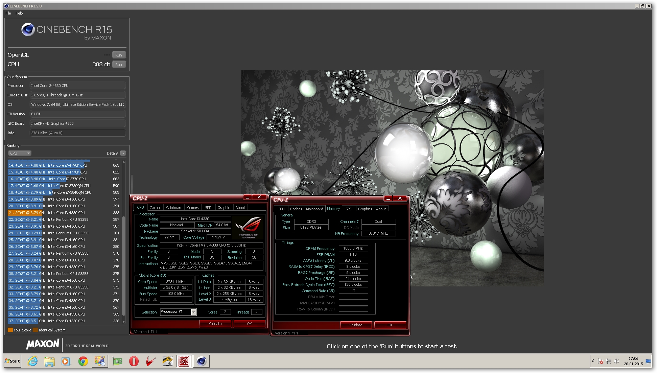Click the MAXON logo at bottom

[43, 344]
